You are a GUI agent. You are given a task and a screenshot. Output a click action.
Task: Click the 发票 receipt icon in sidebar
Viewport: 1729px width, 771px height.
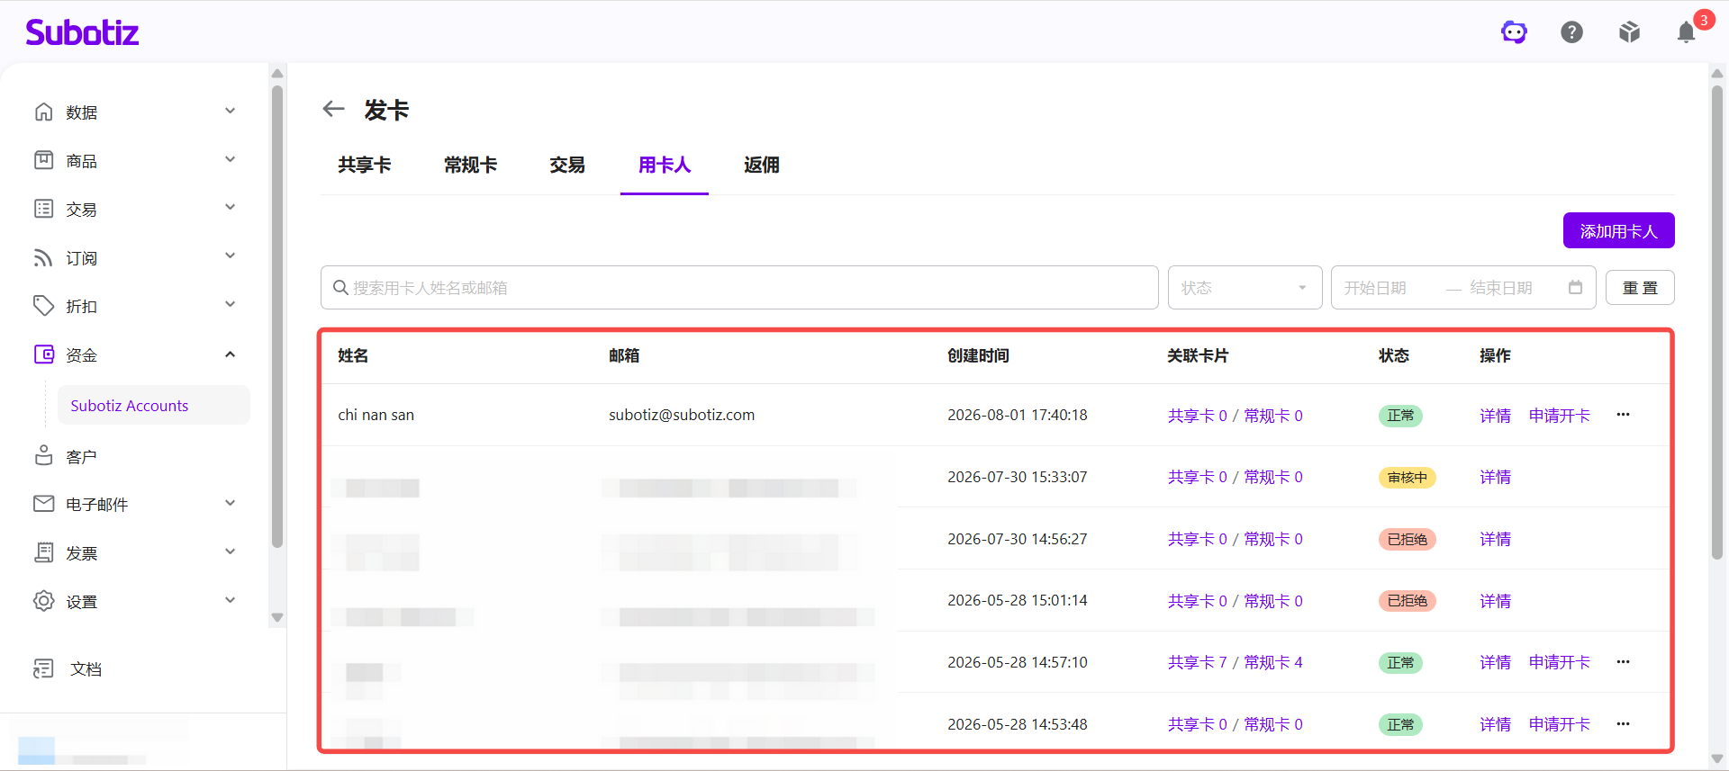tap(43, 552)
